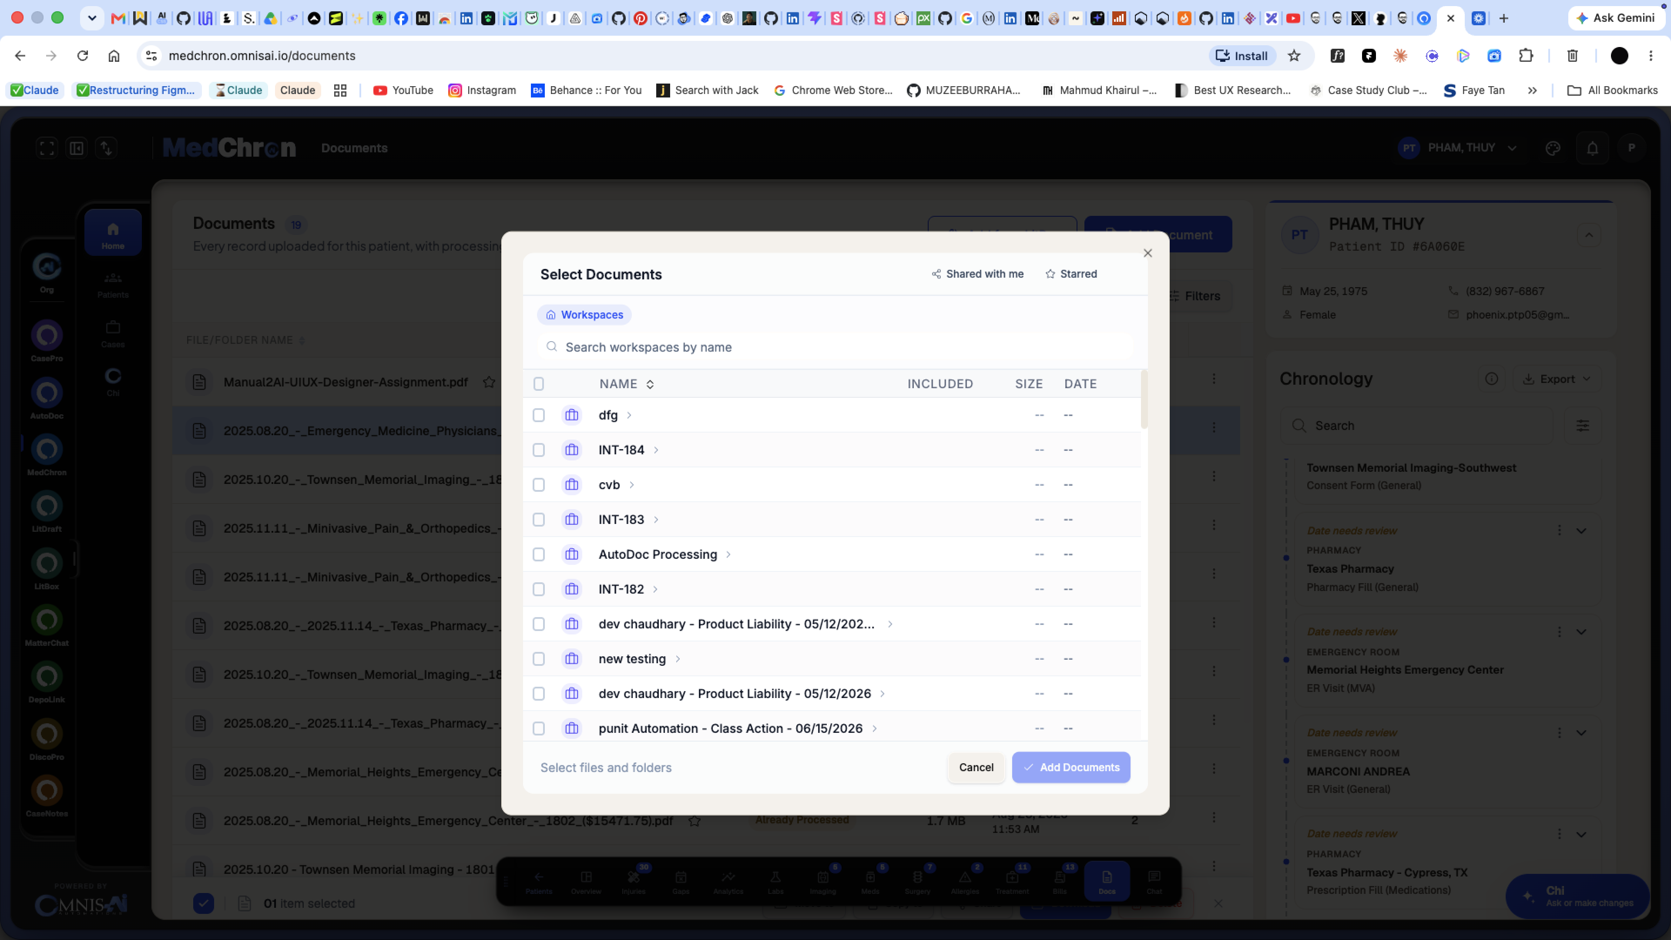Image resolution: width=1671 pixels, height=940 pixels.
Task: Expand AutoDoc Processing chevron
Action: click(728, 555)
